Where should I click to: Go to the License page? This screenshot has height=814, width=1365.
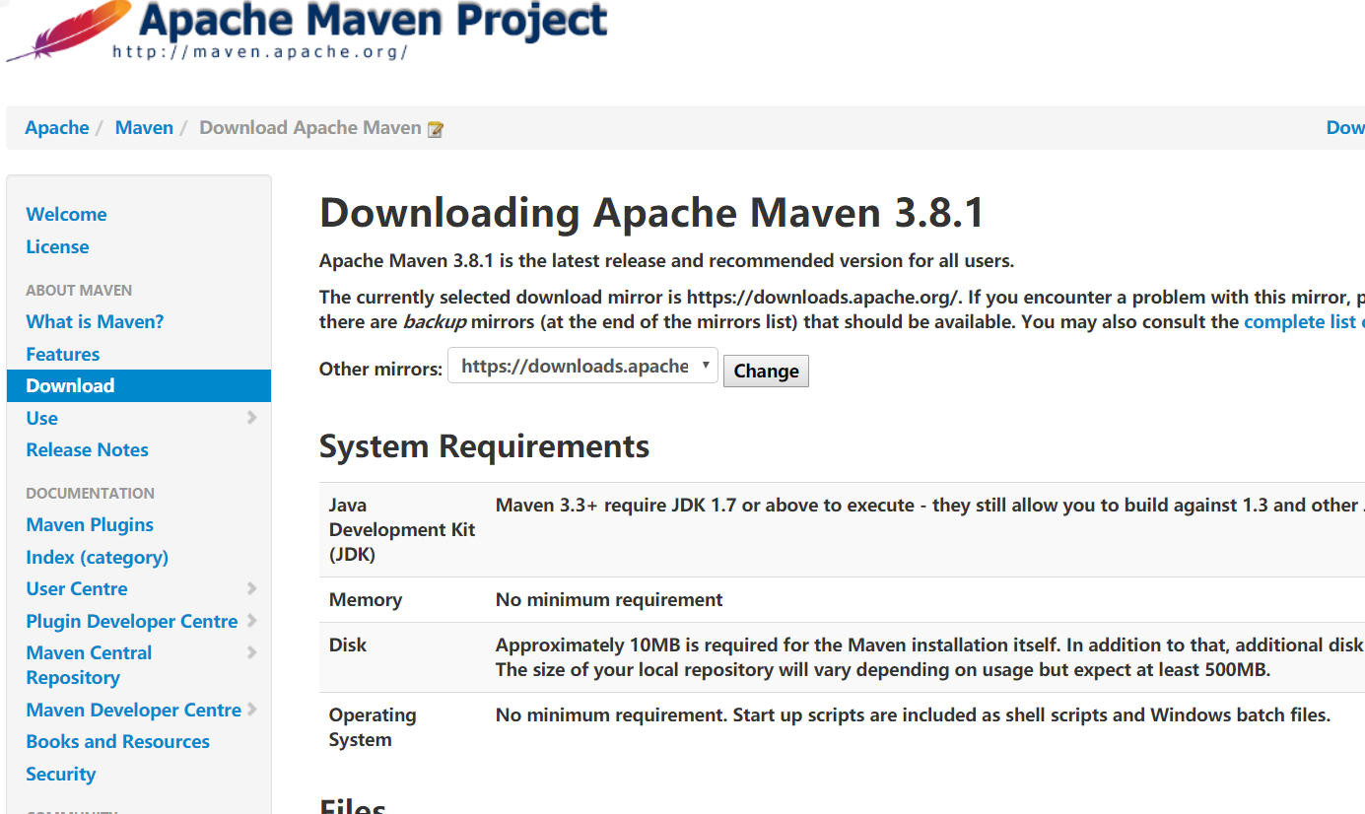click(57, 246)
